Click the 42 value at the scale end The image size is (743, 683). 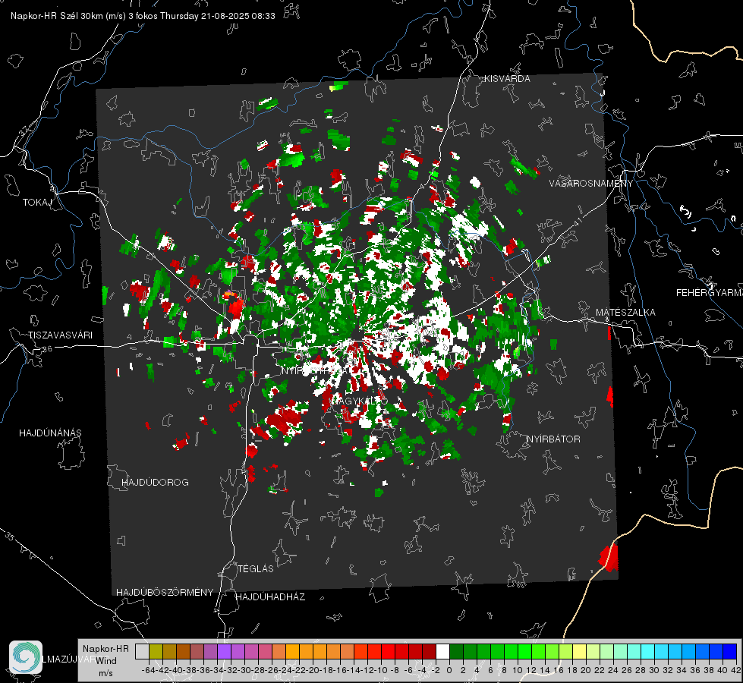click(x=736, y=670)
